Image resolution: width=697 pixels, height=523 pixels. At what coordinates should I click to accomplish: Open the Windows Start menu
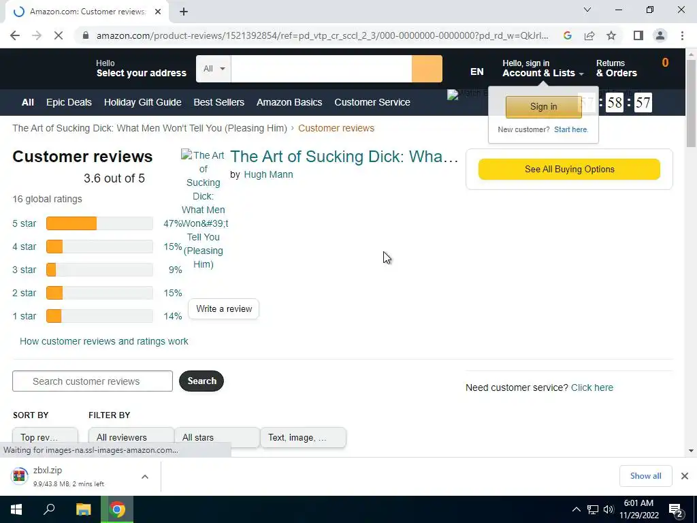point(16,509)
